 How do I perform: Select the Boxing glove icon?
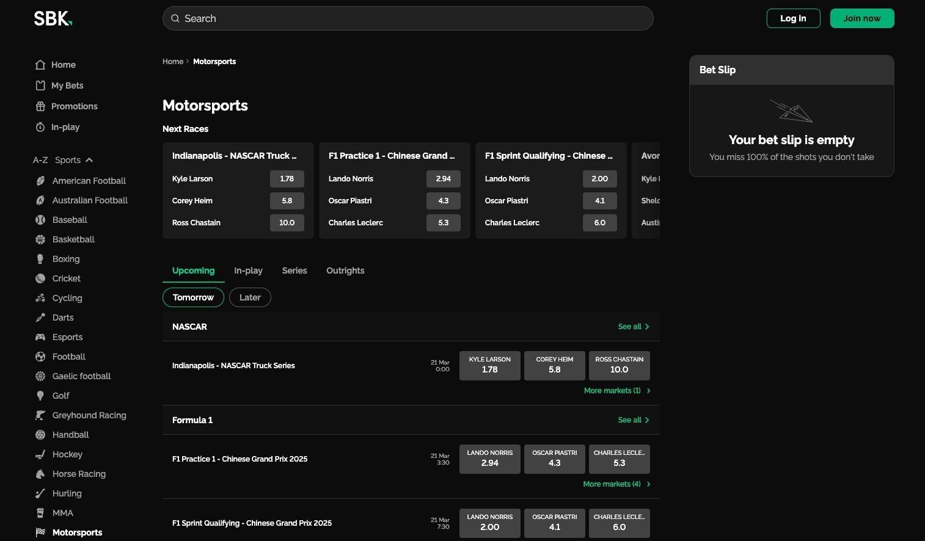(40, 259)
